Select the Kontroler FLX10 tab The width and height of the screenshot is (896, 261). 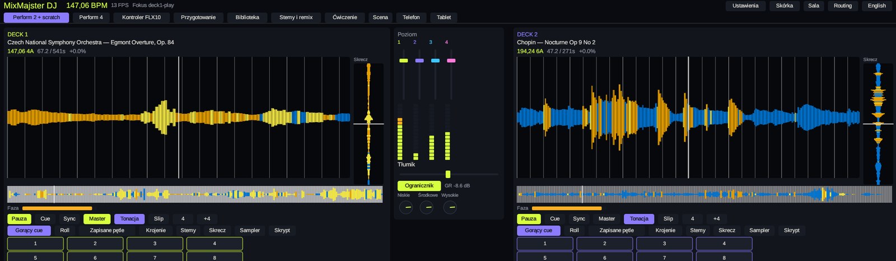[141, 17]
